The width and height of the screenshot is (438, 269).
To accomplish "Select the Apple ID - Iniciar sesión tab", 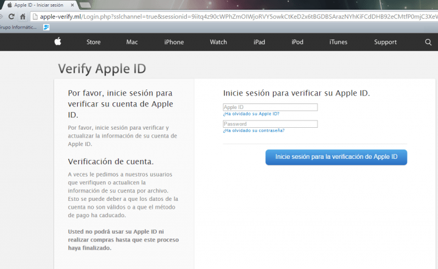I will [38, 5].
